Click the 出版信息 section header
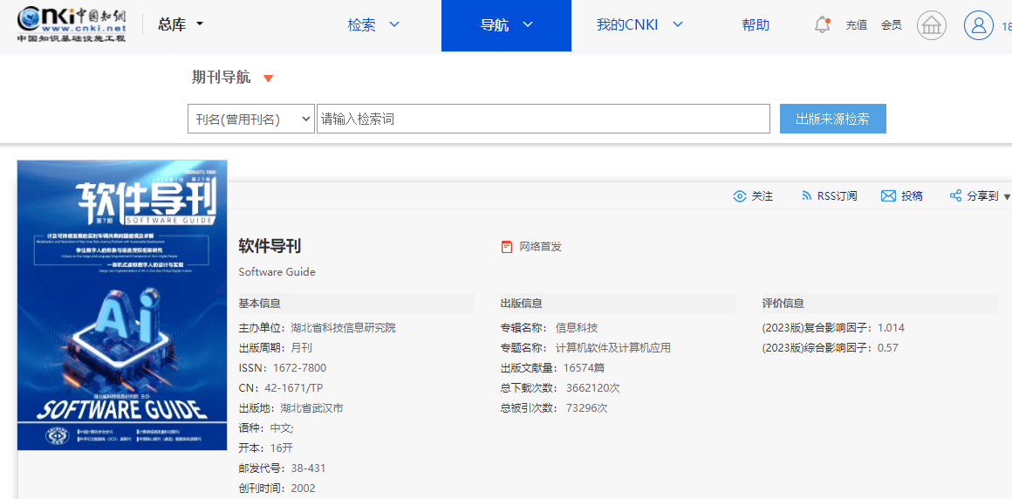Viewport: 1012px width, 499px height. pyautogui.click(x=521, y=304)
